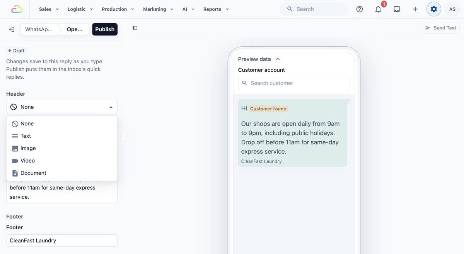Open notifications bell icon
Viewport: 464px width, 254px height.
(x=378, y=9)
